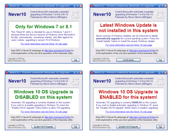The width and height of the screenshot is (172, 134).
Task: Open 'For more information' link under 'Latest Windows Update' message
Action: [x=129, y=45]
